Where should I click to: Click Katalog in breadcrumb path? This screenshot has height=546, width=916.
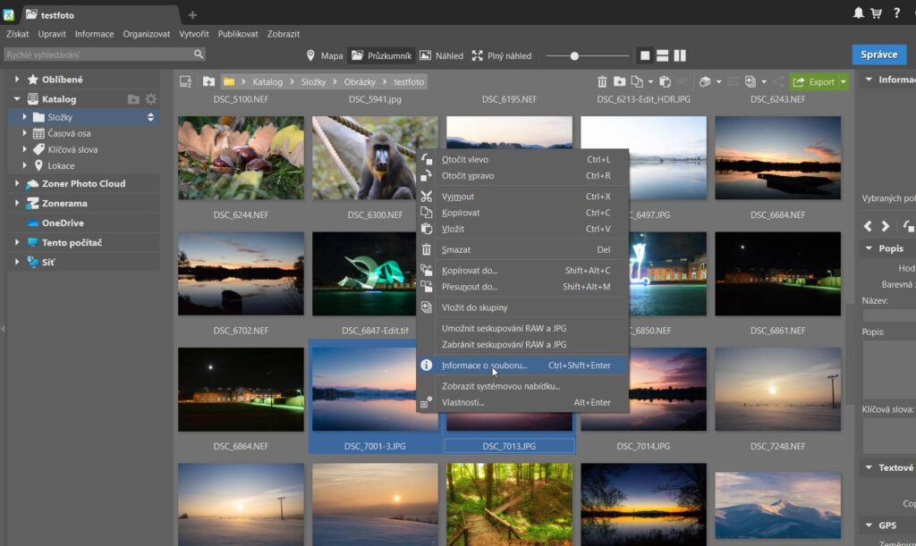click(x=267, y=81)
